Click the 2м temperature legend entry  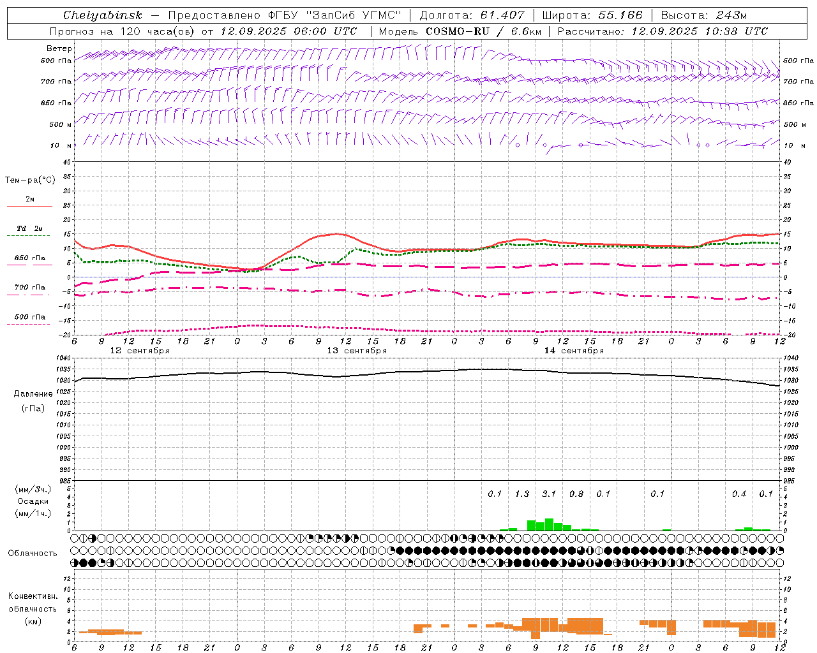tap(30, 200)
